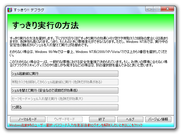Viewport: 182px width, 135px height.
Task: Exit via the 終了 button
Action: pyautogui.click(x=102, y=119)
